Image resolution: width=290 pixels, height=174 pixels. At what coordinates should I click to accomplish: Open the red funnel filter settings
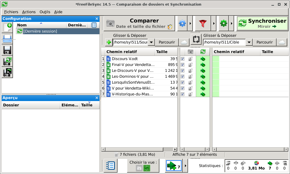coord(203,24)
